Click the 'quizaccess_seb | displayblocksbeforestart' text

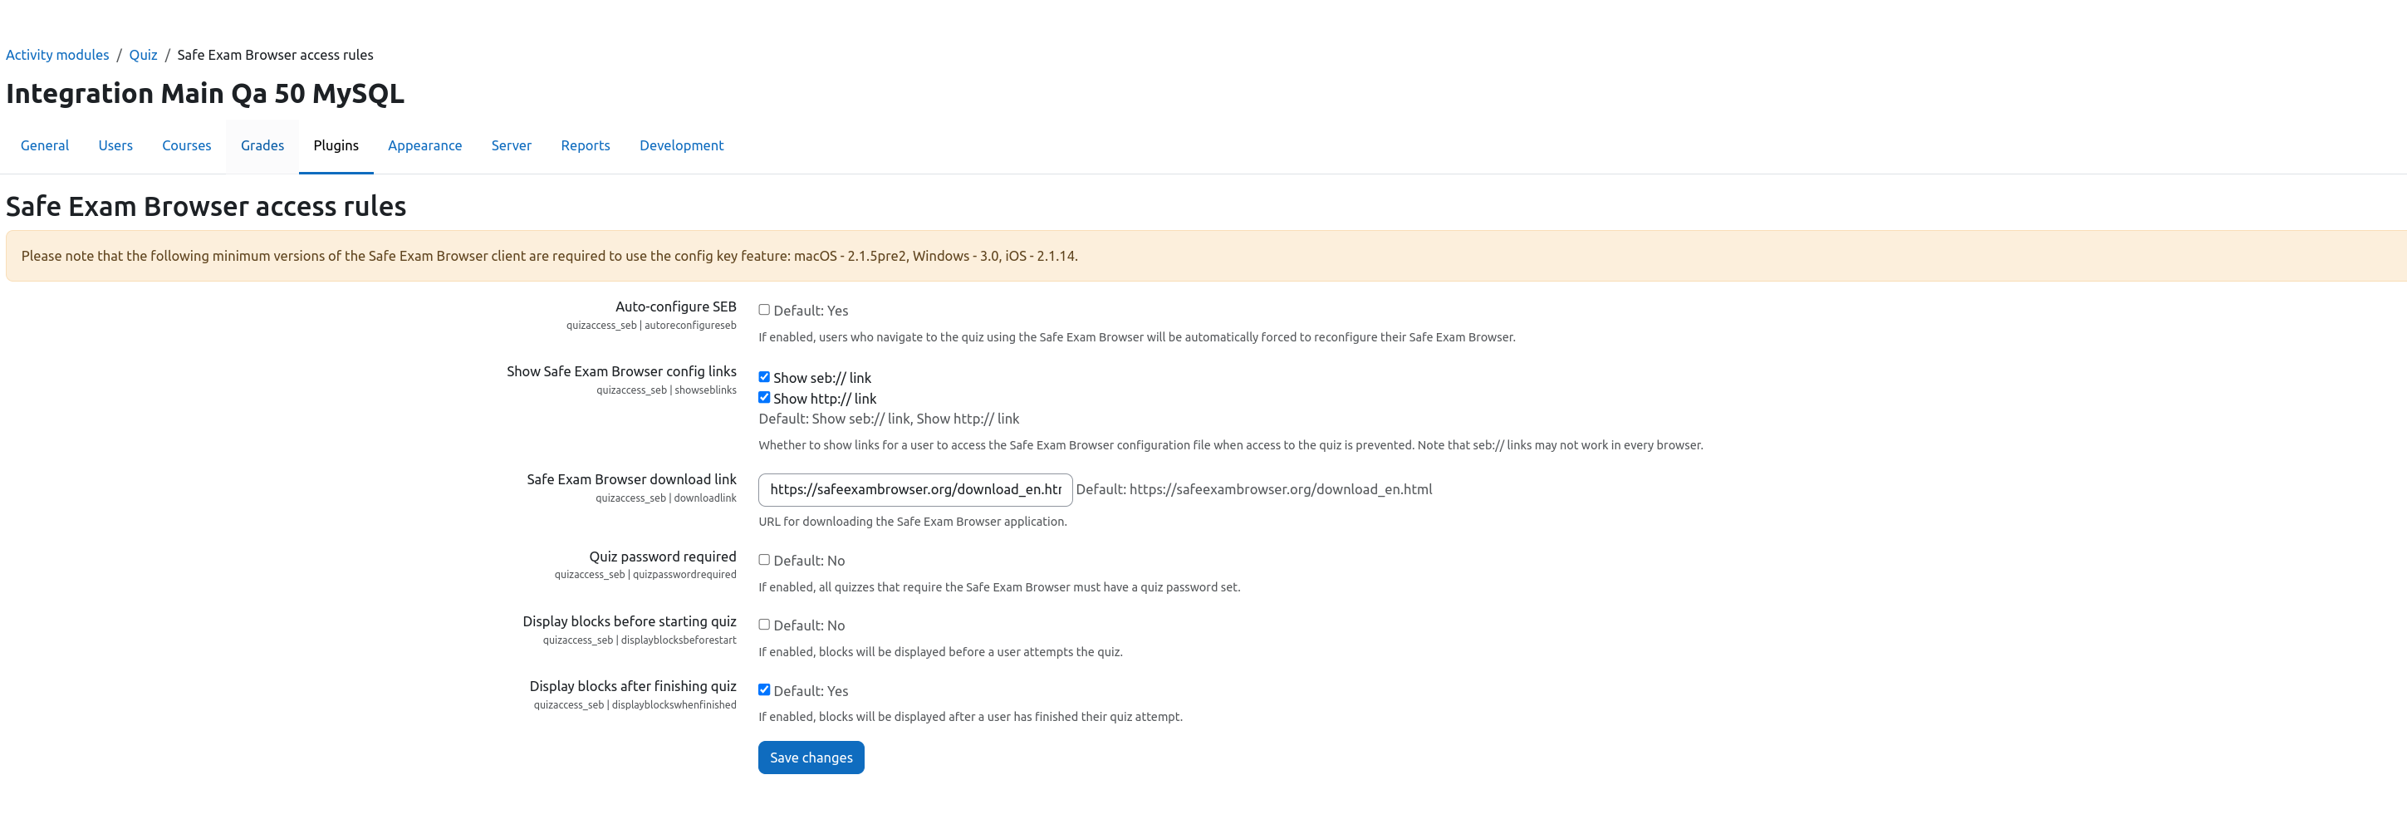[x=640, y=640]
